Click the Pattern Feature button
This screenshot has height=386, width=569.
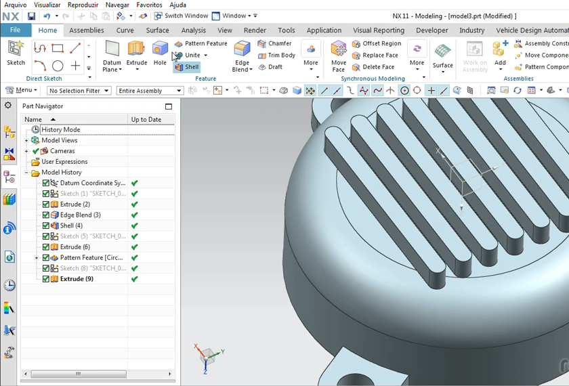[x=201, y=43]
